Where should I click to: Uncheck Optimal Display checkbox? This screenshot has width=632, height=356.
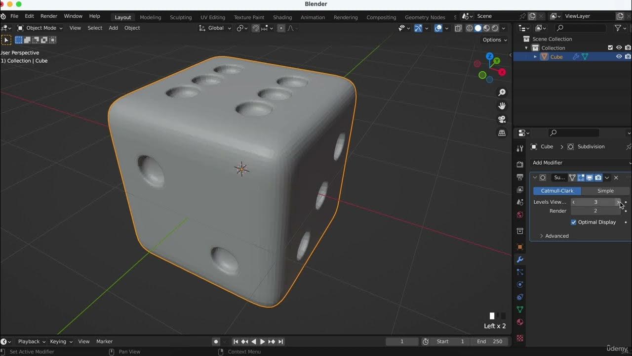(574, 222)
